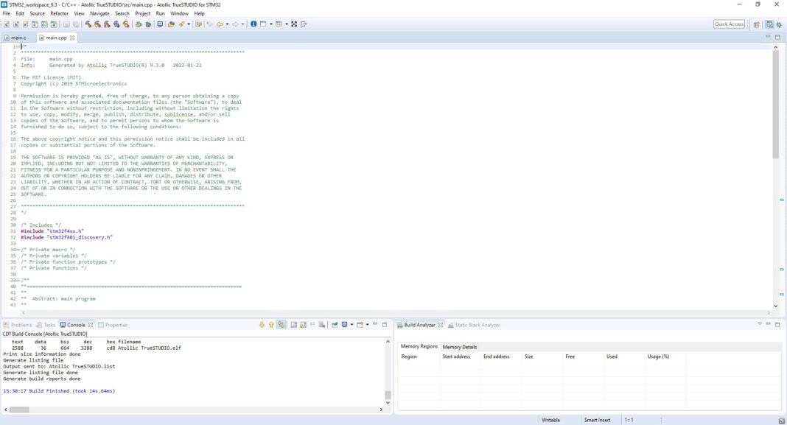The width and height of the screenshot is (787, 425).
Task: Switch to the main.c editor tab
Action: click(18, 38)
